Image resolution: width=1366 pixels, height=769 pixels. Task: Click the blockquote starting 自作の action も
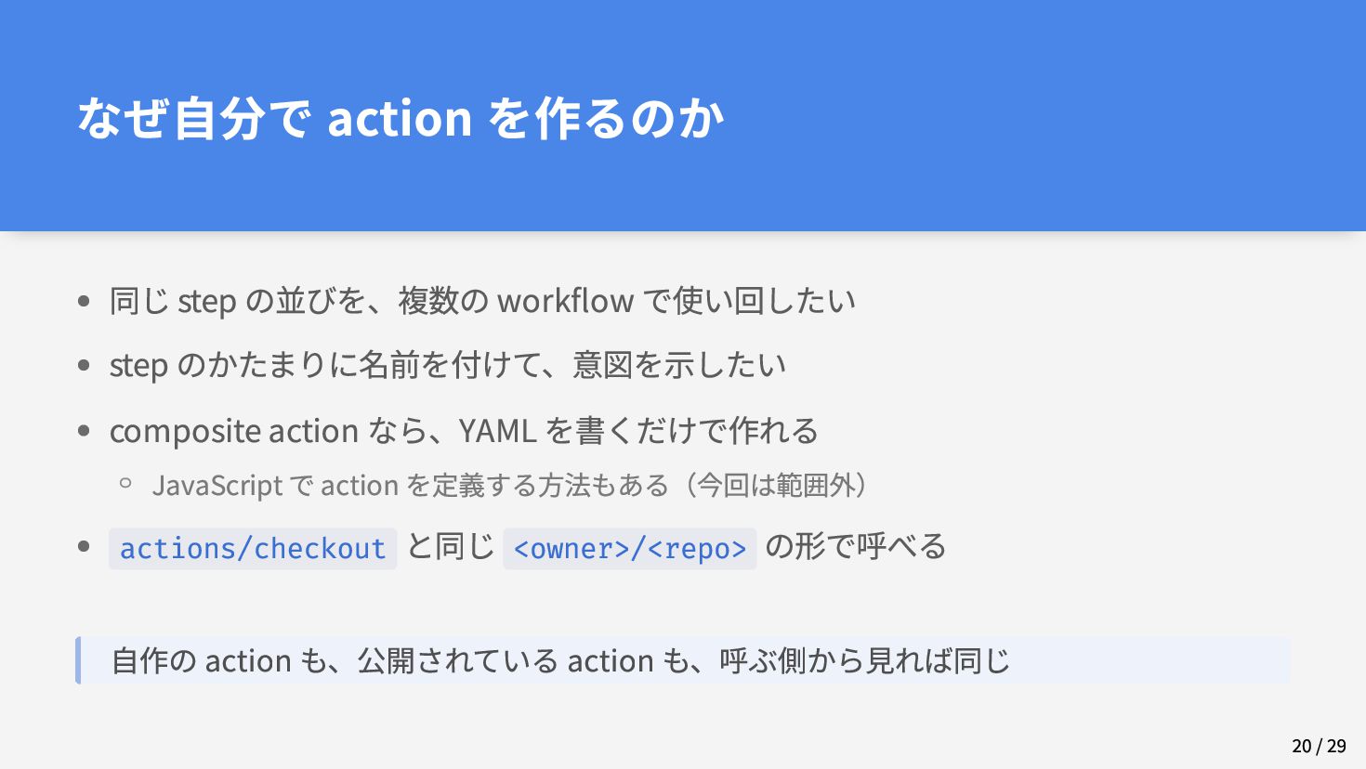[683, 660]
